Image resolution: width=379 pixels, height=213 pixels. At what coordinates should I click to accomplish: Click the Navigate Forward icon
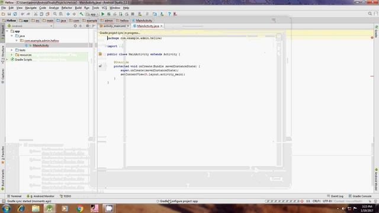click(74, 14)
